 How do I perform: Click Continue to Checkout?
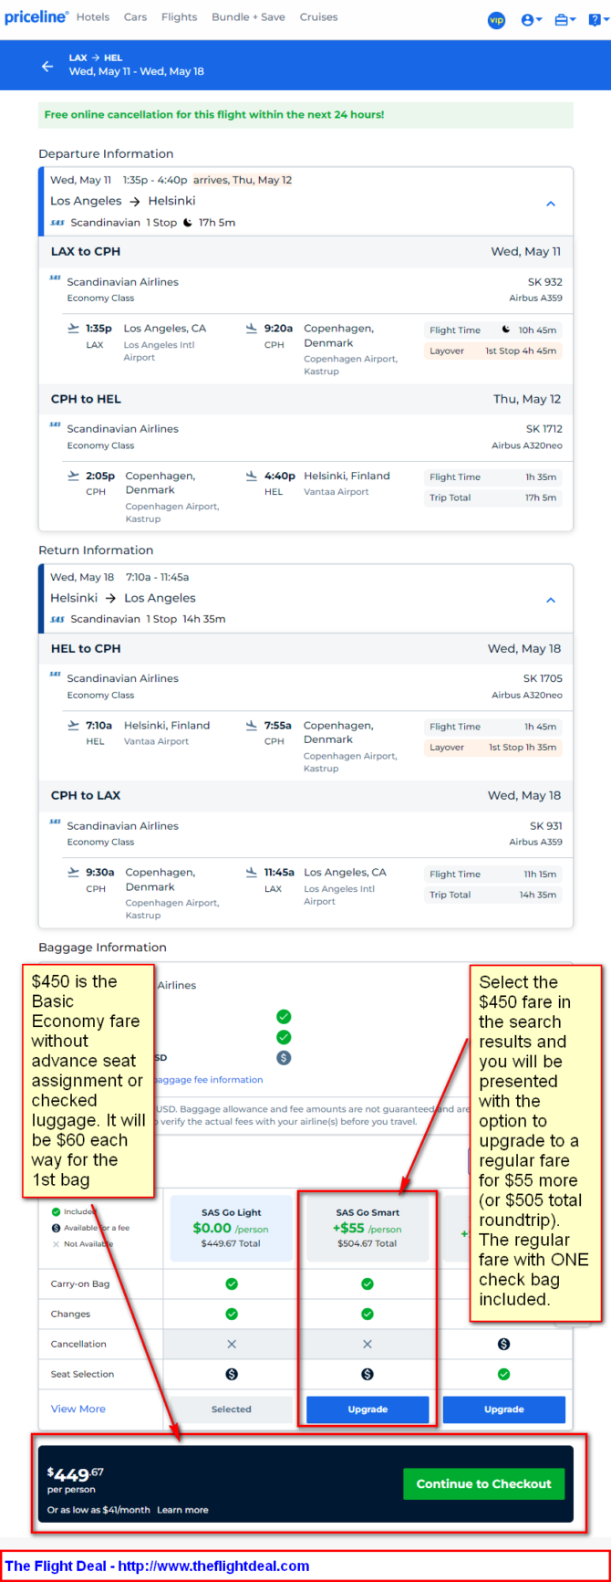(x=483, y=1483)
